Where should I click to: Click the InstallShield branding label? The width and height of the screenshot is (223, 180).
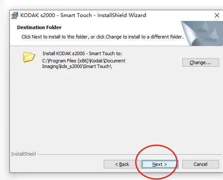(24, 154)
